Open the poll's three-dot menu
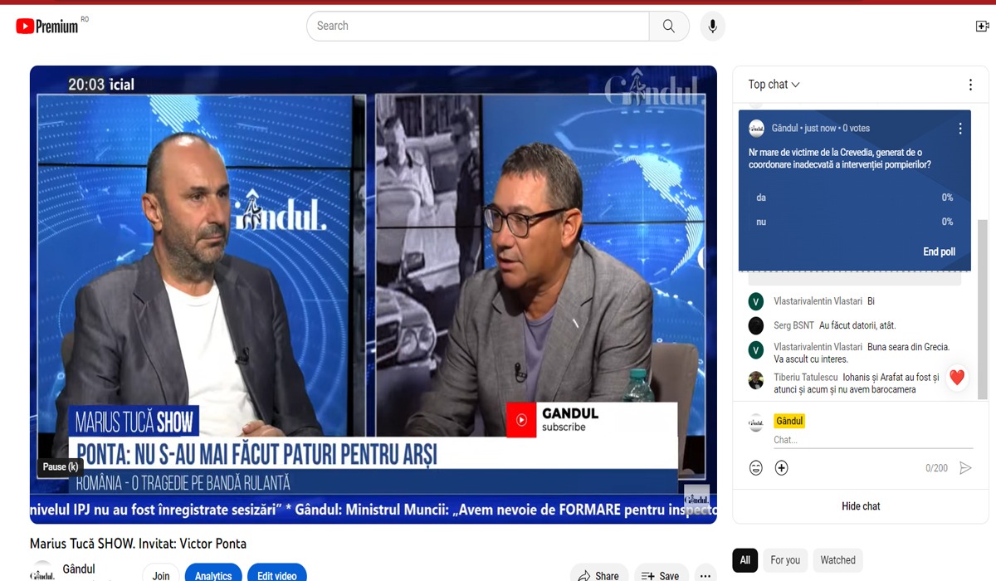This screenshot has height=581, width=996. coord(960,129)
